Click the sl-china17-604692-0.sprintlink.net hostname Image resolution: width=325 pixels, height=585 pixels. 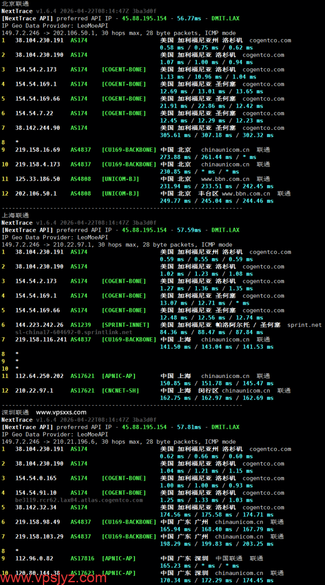74,332
